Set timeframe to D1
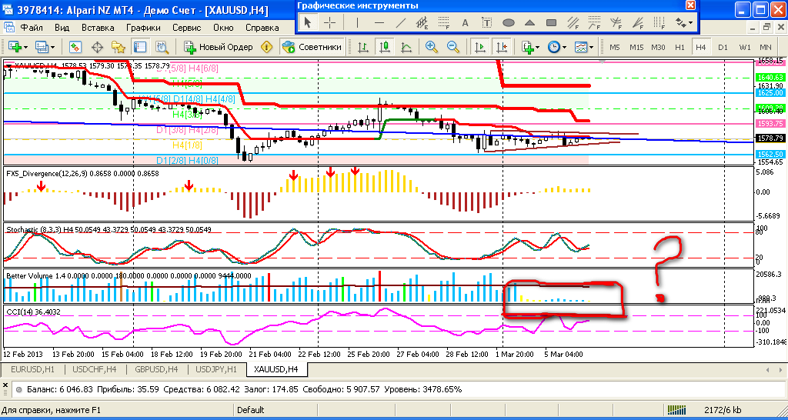Viewport: 788px width, 420px height. coord(723,47)
